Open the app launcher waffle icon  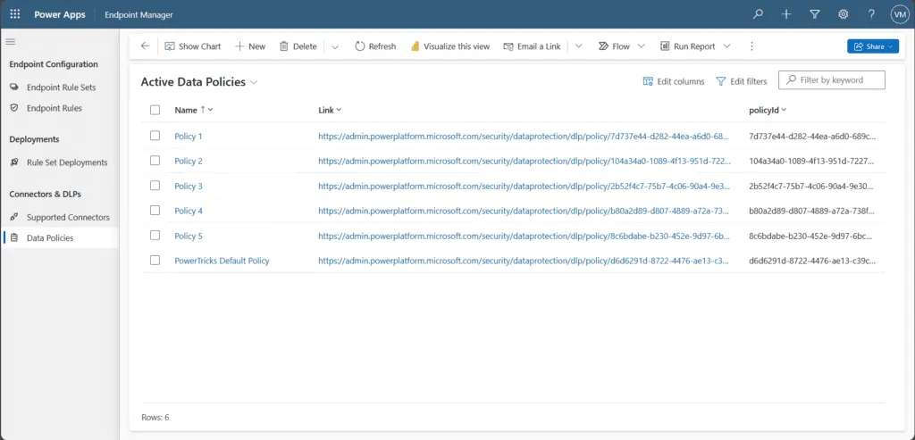(x=15, y=14)
